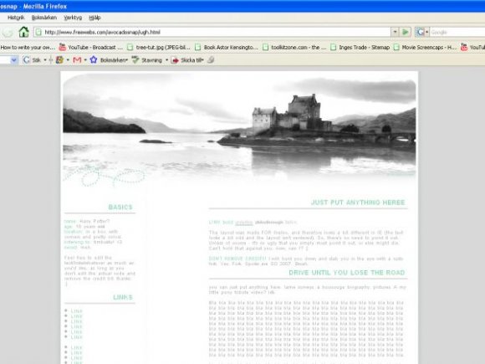Image resolution: width=485 pixels, height=364 pixels.
Task: Click the blue star Bokmärken button
Action: click(x=109, y=60)
